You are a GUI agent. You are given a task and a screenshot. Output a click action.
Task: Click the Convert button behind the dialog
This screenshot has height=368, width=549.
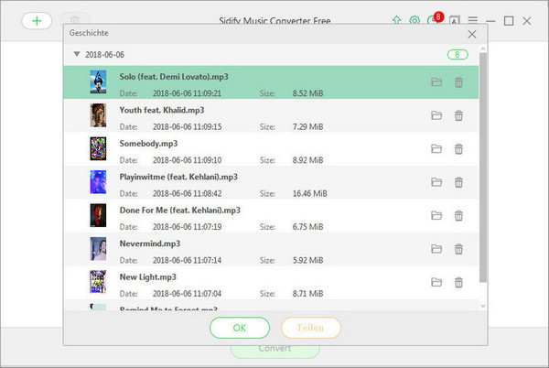tap(275, 352)
